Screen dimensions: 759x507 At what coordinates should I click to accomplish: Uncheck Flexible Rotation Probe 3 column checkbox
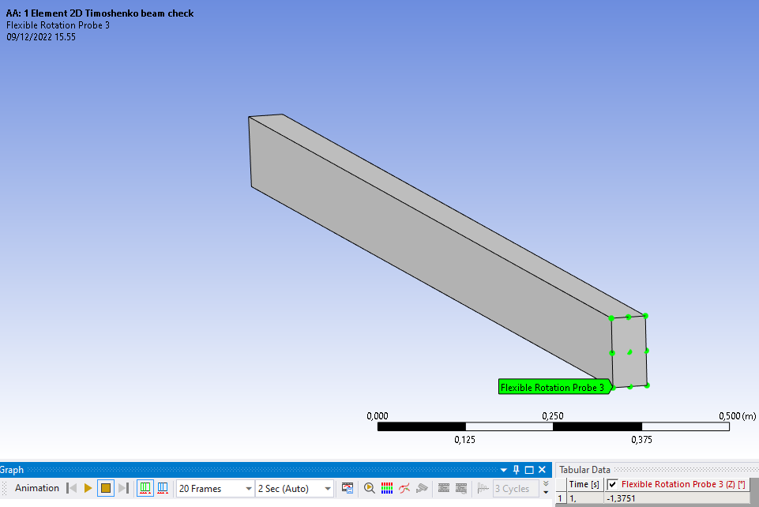[x=612, y=484]
